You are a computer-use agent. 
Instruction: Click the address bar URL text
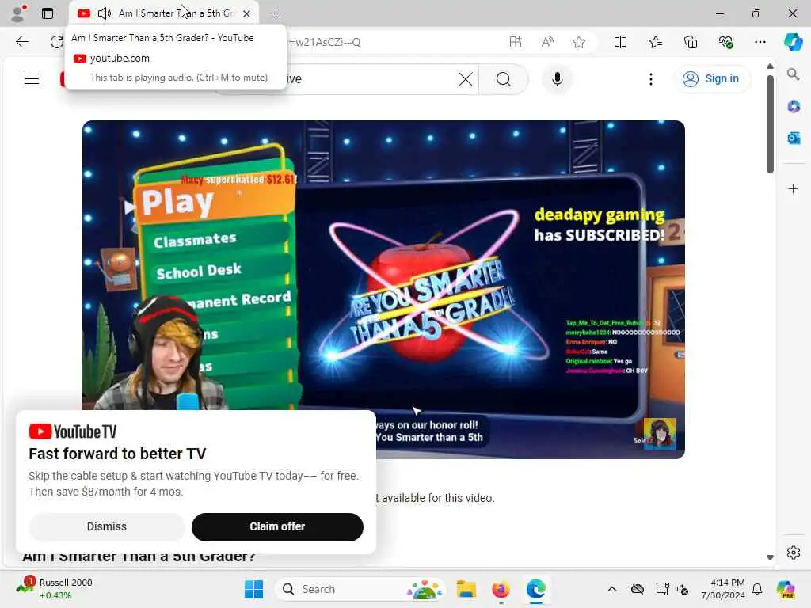pos(325,42)
